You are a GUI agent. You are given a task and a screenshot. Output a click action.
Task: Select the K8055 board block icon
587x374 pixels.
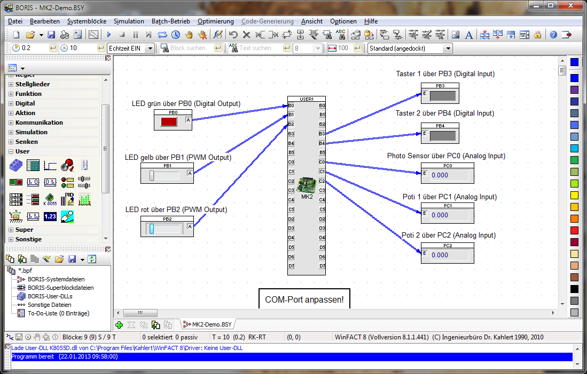tap(50, 199)
